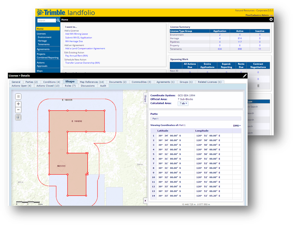Select Tenements in the left navigation
This screenshot has height=225, width=293.
click(x=43, y=44)
